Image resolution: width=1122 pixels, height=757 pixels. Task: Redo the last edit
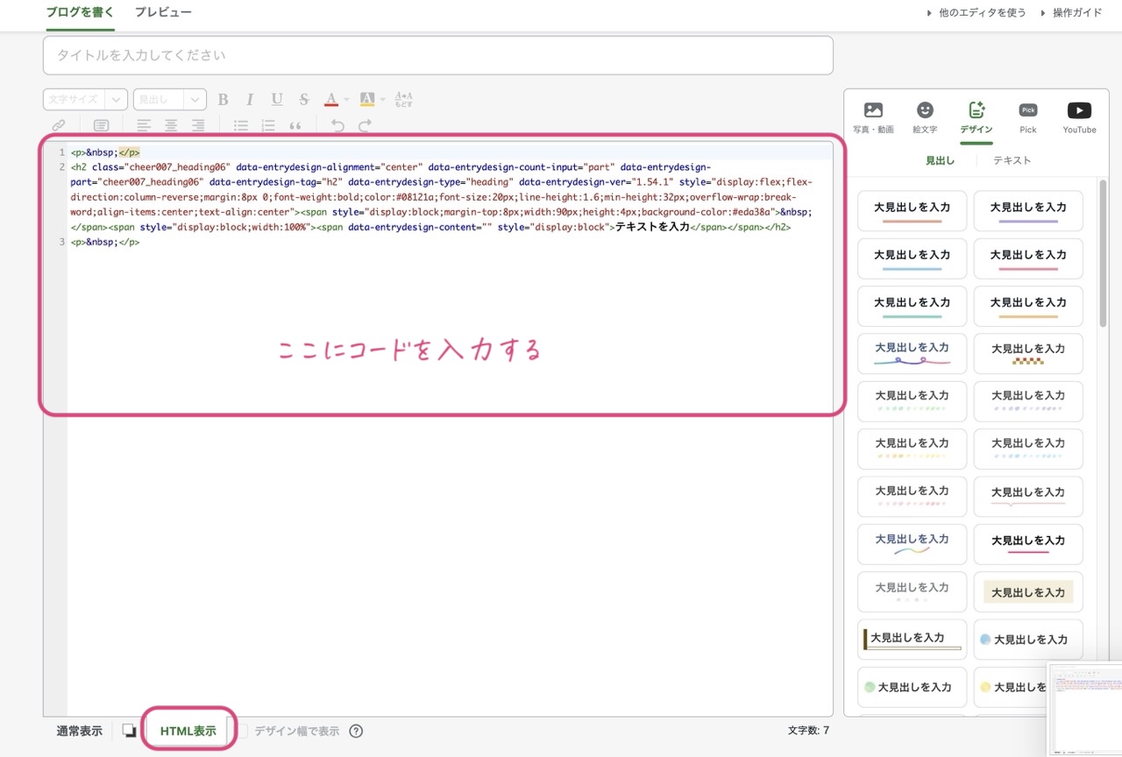point(365,125)
